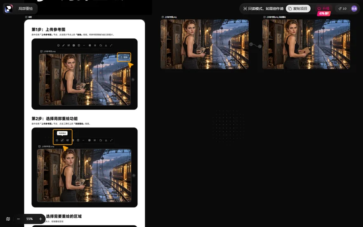Image resolution: width=363 pixels, height=227 pixels.
Task: Click the fullscreen expand icon in step 2 tutorial toolbar
Action: 111,140
